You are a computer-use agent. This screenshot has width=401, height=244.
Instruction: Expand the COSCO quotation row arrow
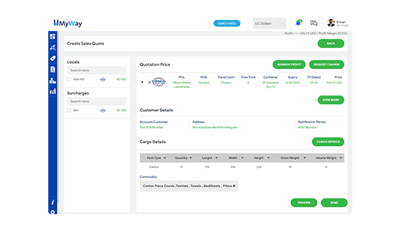pos(142,82)
